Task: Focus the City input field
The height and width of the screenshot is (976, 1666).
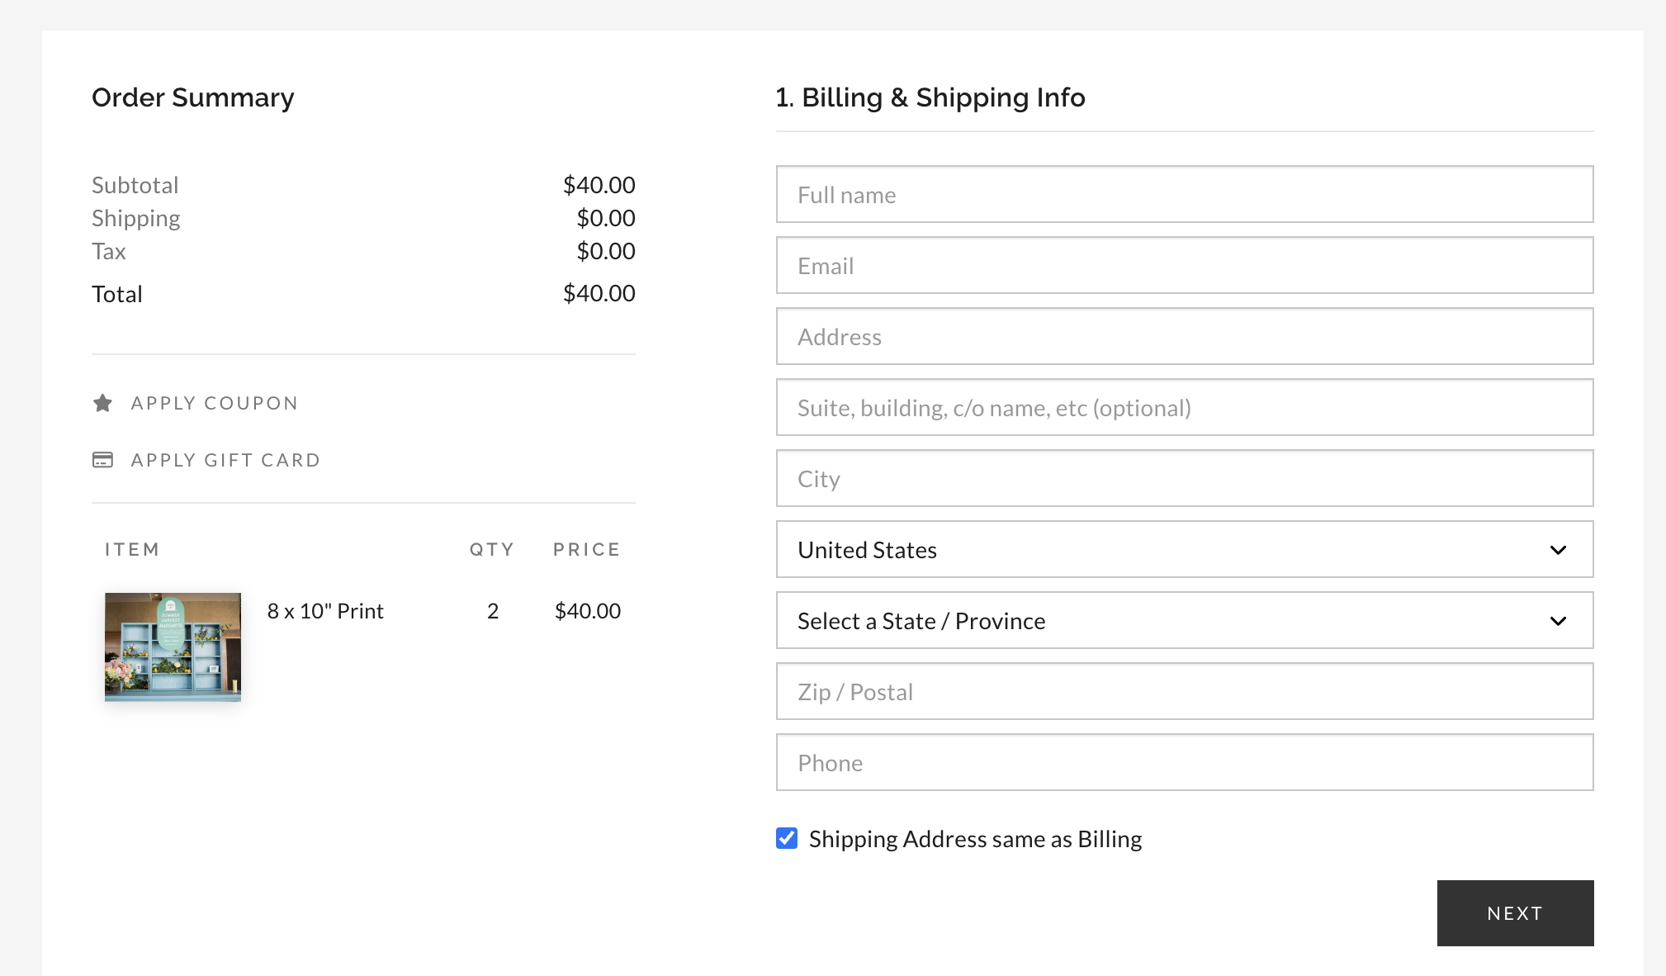Action: tap(1185, 478)
